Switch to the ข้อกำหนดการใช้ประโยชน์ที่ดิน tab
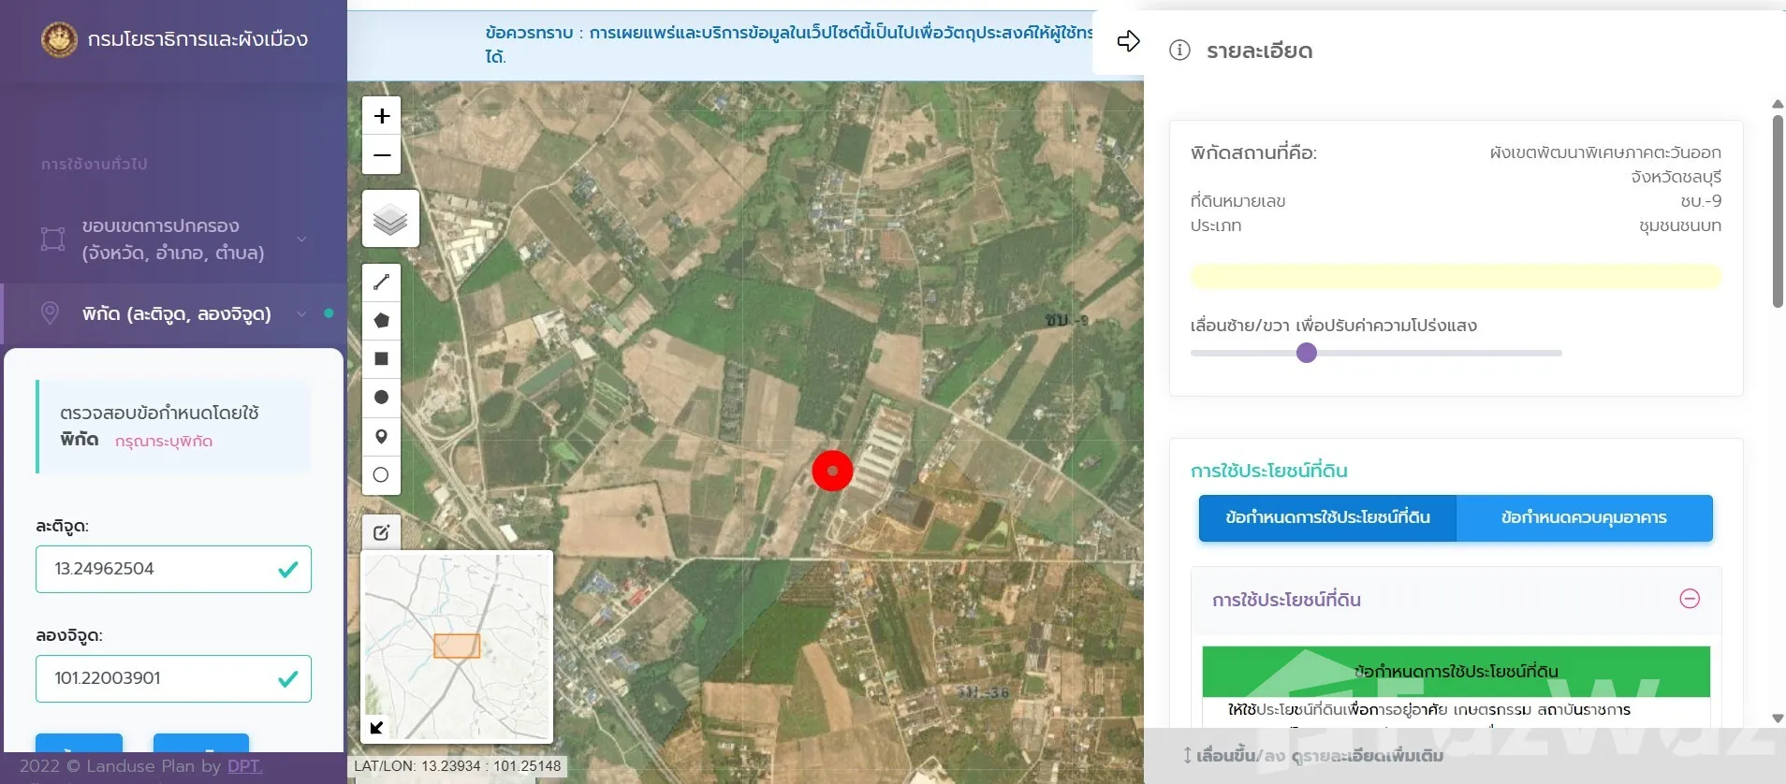Image resolution: width=1786 pixels, height=784 pixels. pos(1327,518)
